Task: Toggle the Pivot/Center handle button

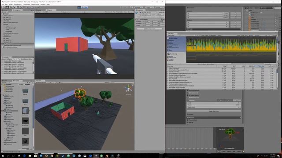Action: pos(29,7)
